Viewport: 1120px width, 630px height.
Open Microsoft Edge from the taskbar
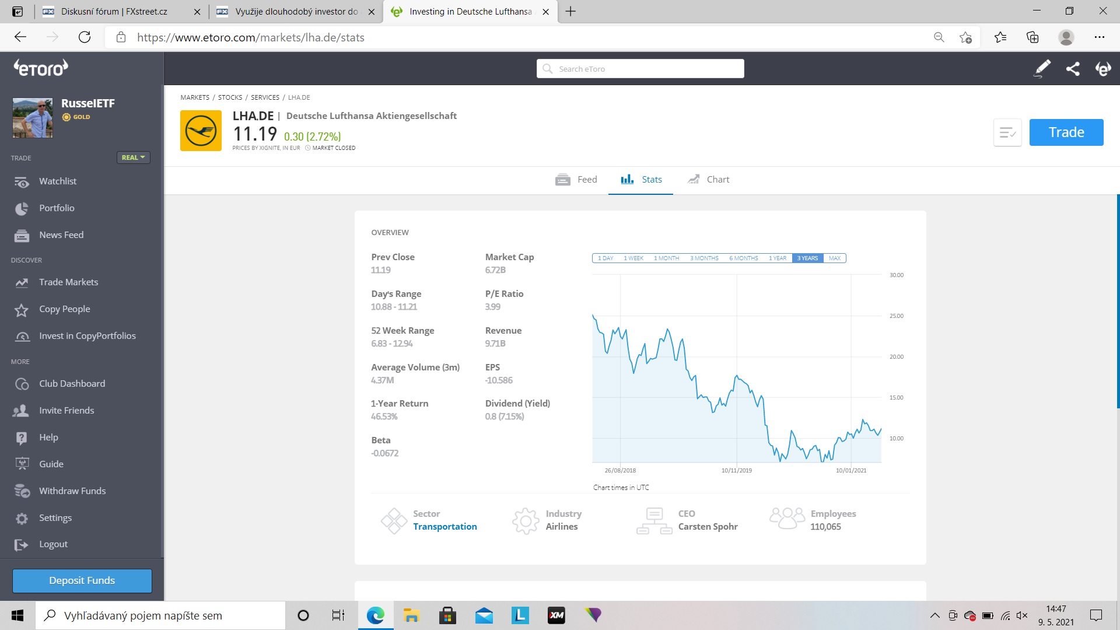point(375,615)
